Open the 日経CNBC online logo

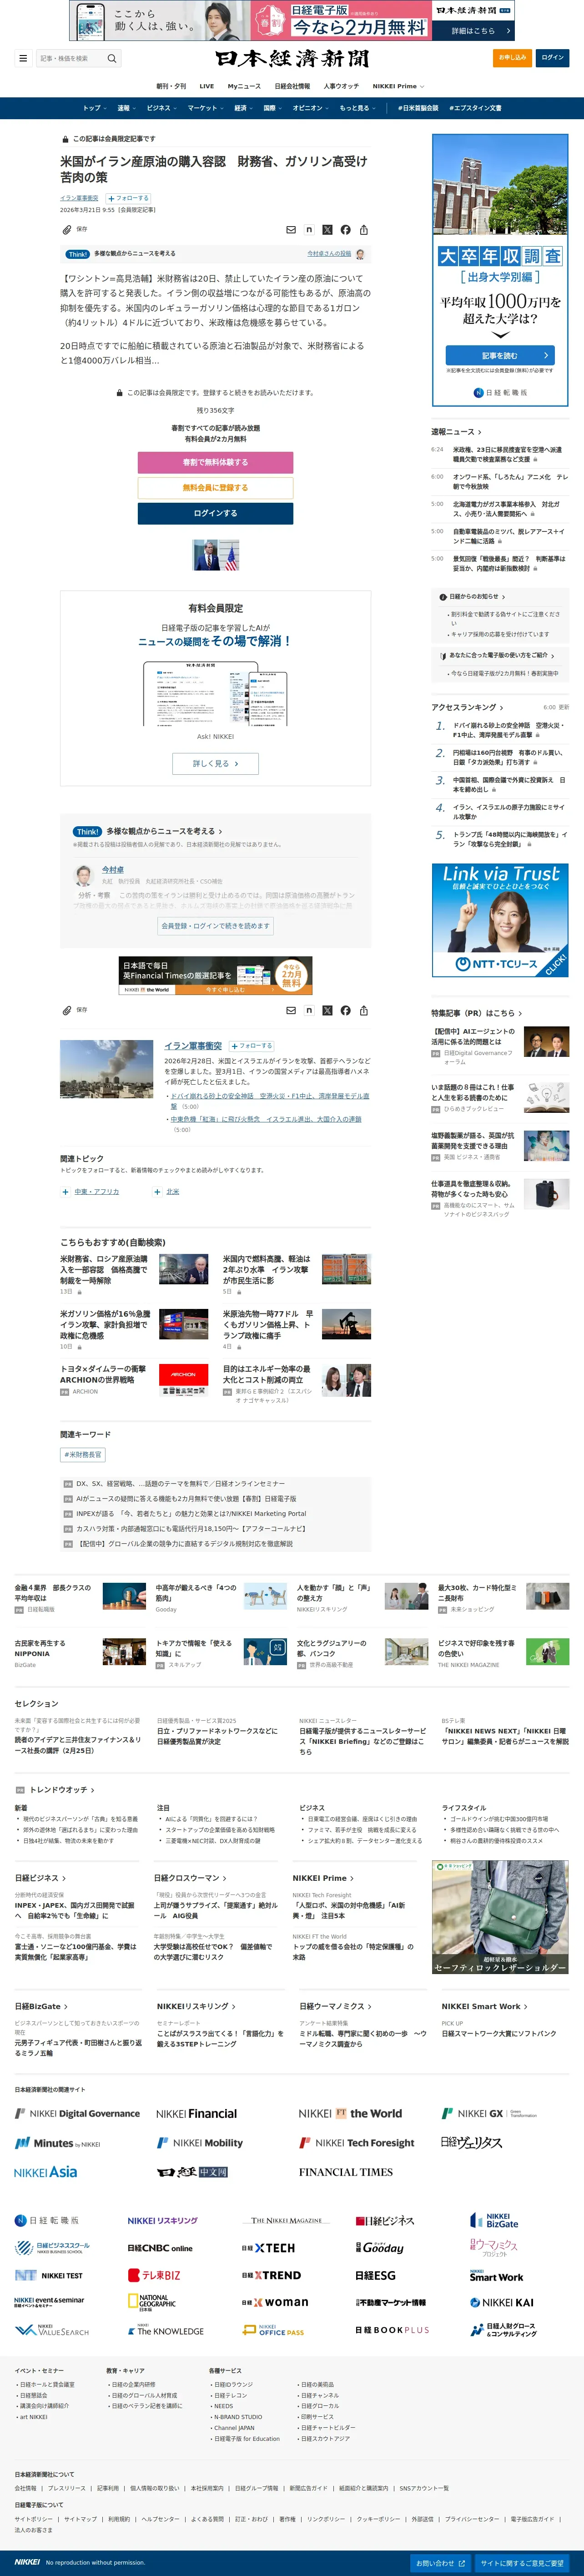pyautogui.click(x=160, y=2248)
